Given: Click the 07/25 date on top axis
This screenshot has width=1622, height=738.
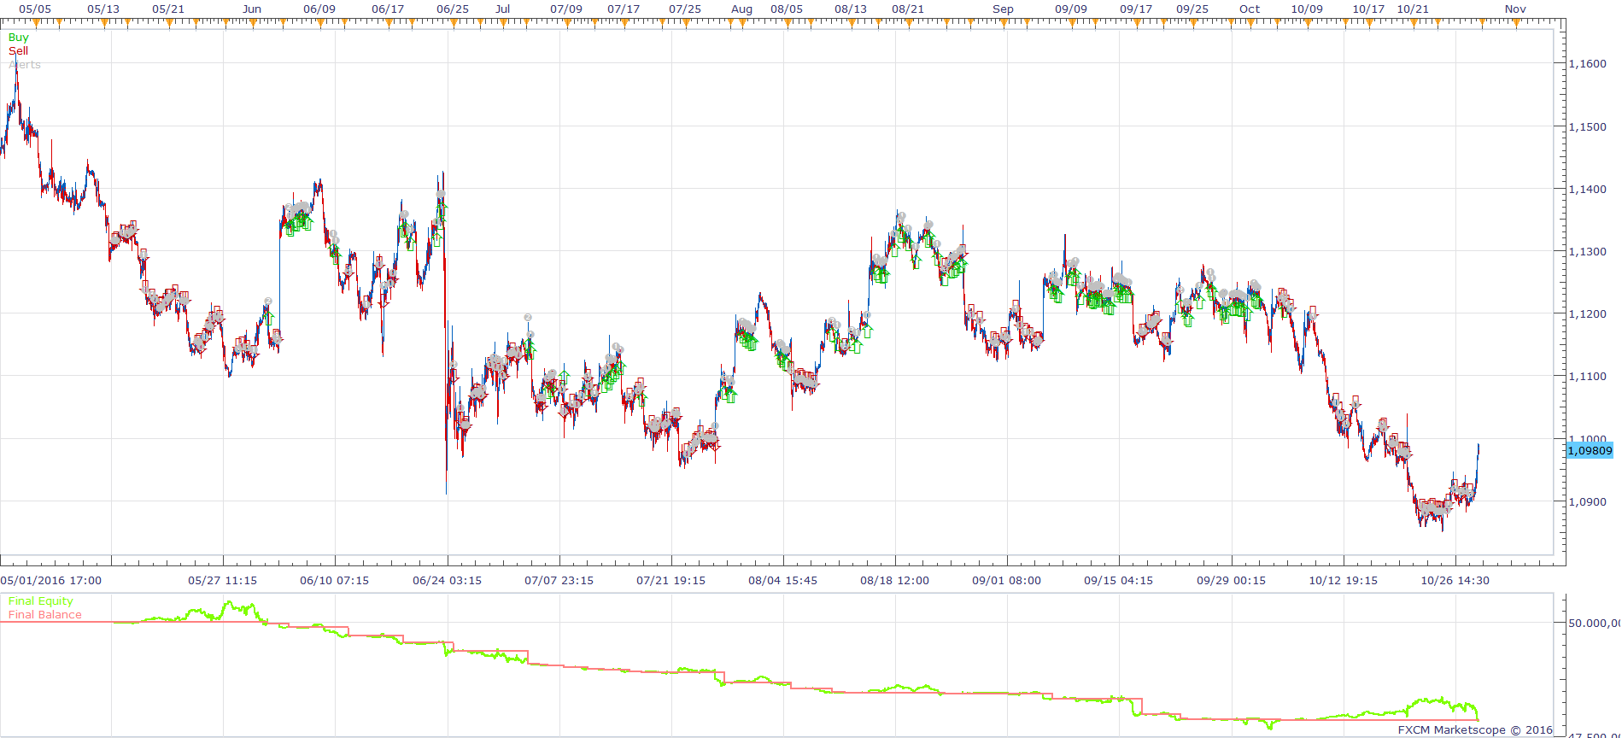Looking at the screenshot, I should pos(685,9).
